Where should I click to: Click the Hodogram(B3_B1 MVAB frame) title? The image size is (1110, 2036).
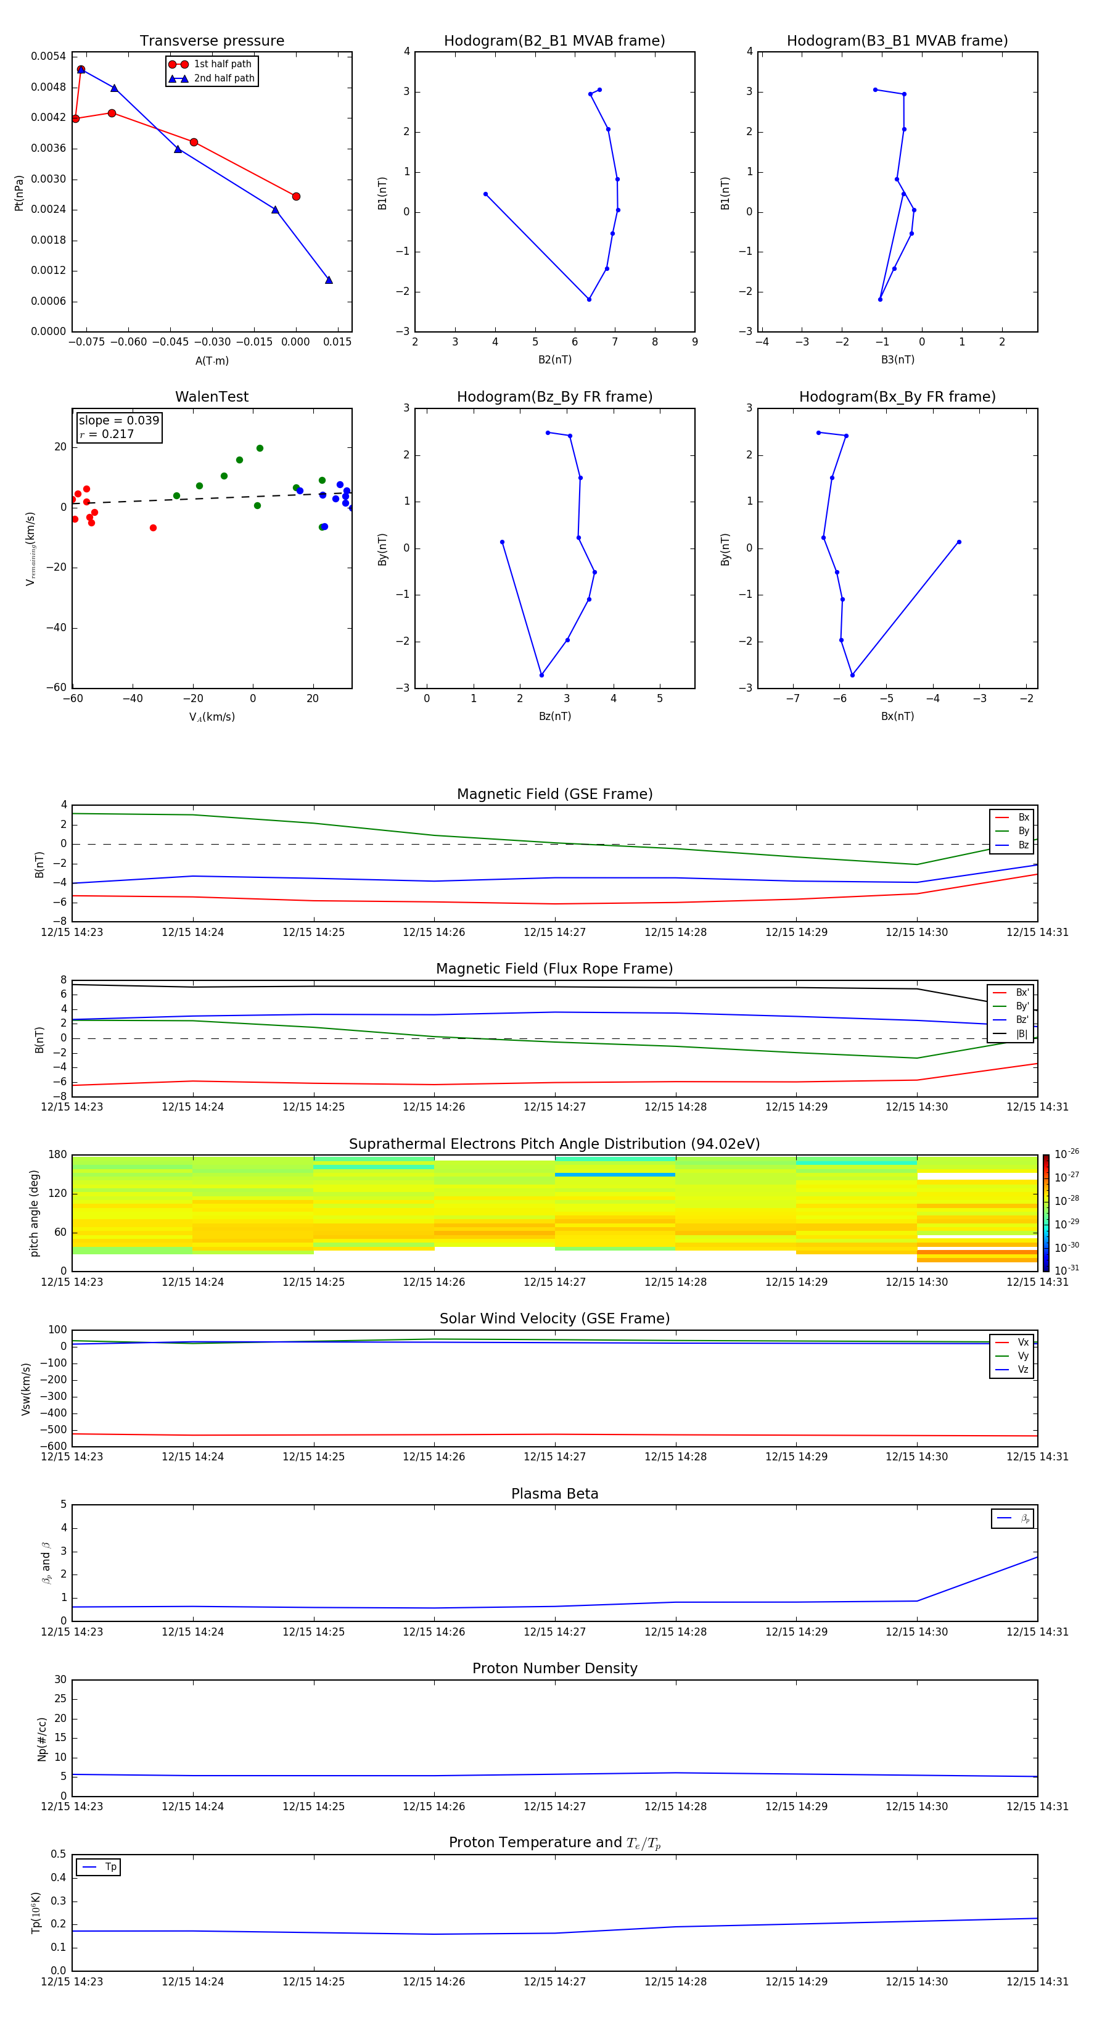tap(897, 41)
